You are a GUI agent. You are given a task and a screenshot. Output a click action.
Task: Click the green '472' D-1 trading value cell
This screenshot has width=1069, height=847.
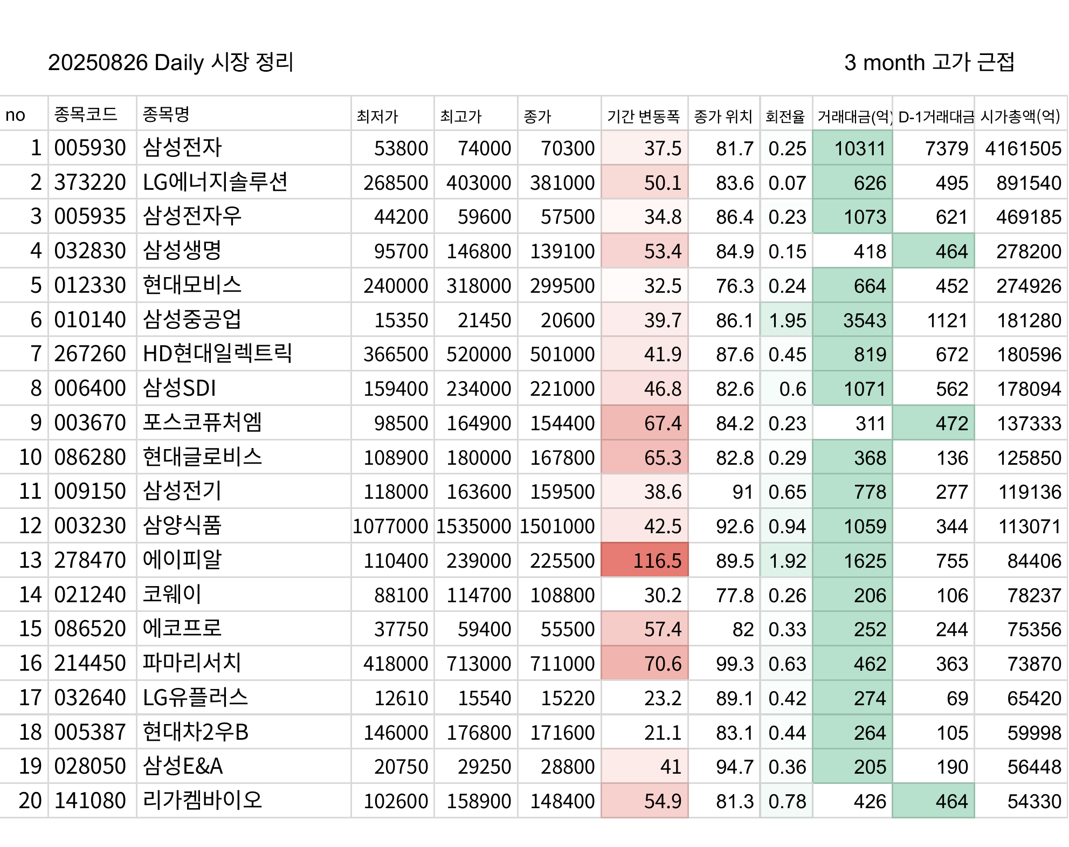[934, 423]
